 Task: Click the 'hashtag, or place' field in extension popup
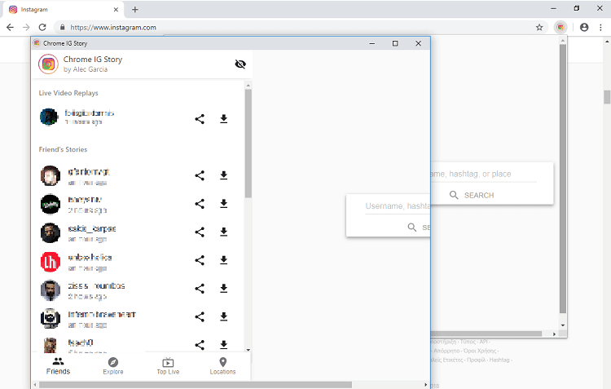(484, 174)
